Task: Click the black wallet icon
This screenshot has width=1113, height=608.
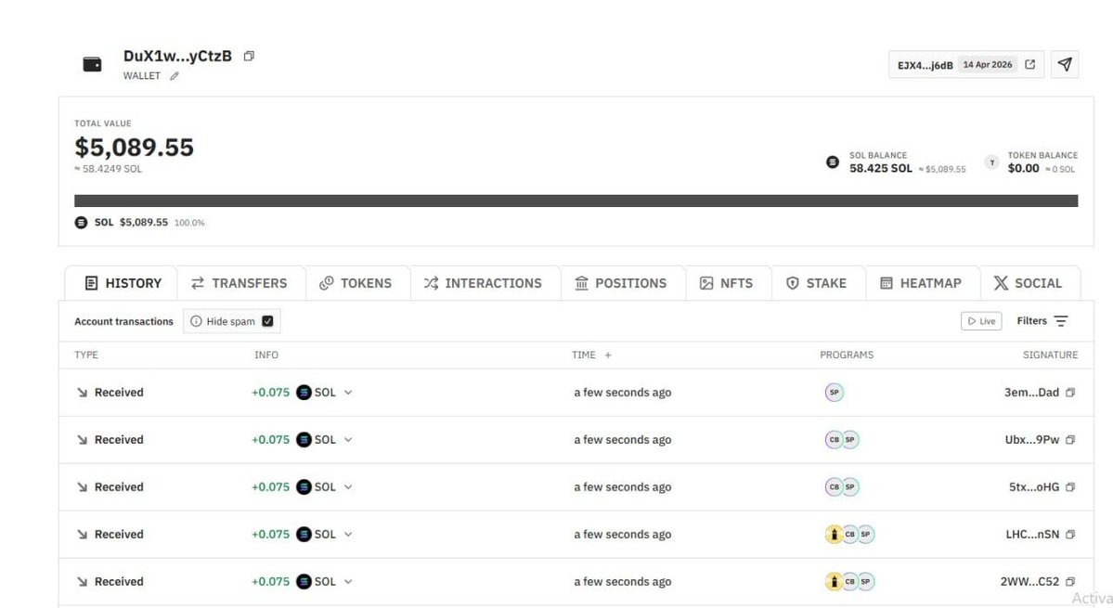Action: point(92,65)
